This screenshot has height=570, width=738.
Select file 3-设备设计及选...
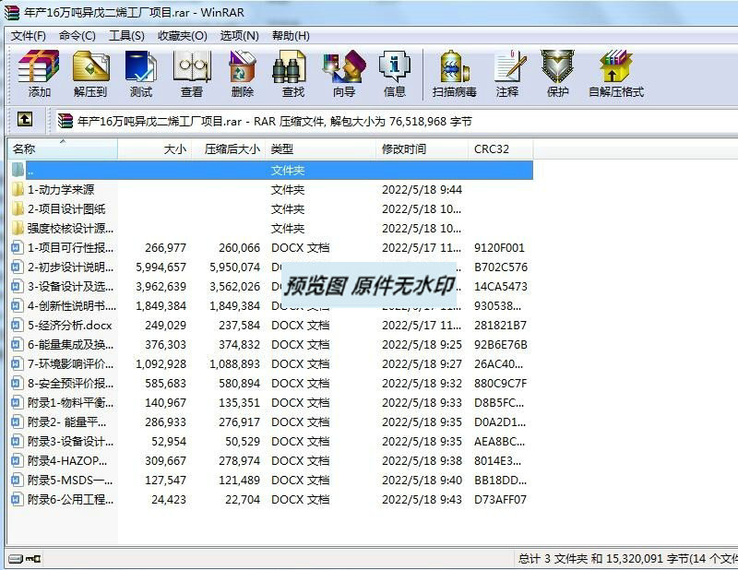pyautogui.click(x=271, y=286)
